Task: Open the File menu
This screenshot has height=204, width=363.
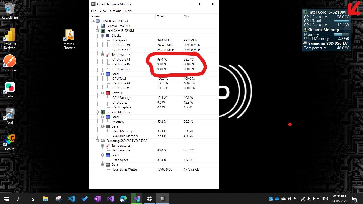Action: click(94, 11)
